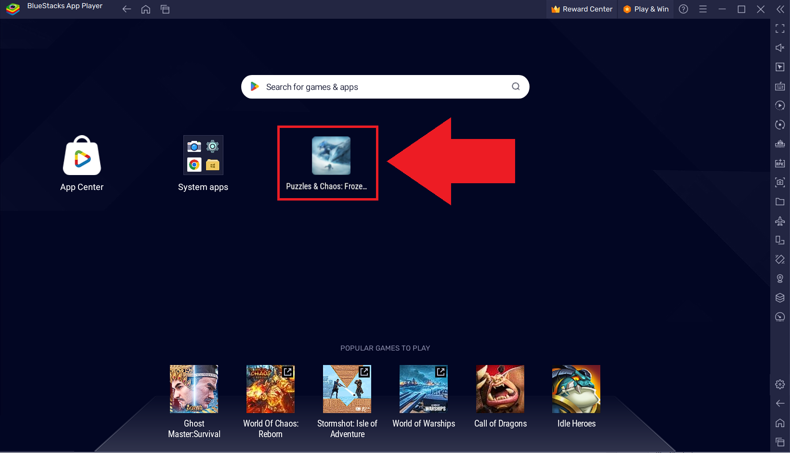Viewport: 790px width, 453px height.
Task: Enter fullscreen mode from the sidebar
Action: click(780, 28)
